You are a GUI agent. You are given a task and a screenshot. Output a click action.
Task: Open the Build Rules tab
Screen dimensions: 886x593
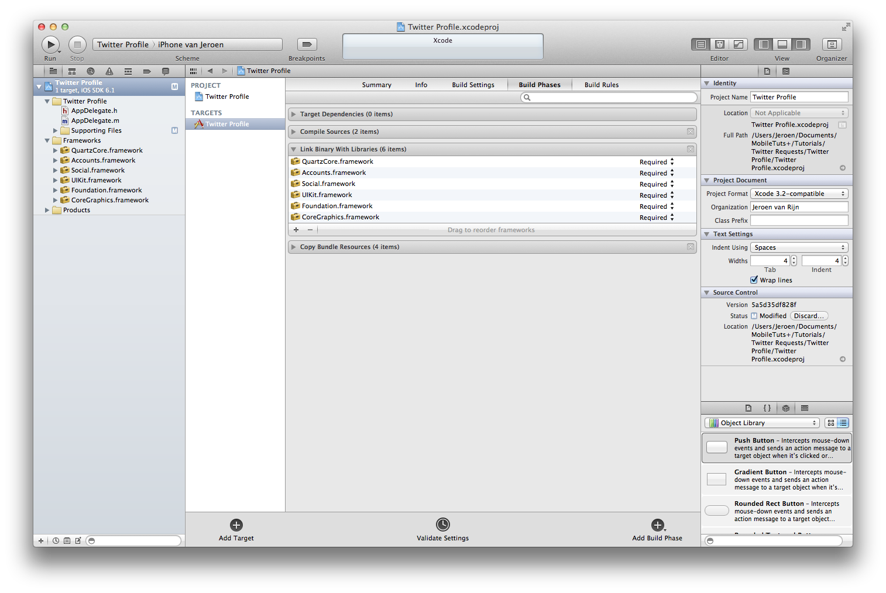click(602, 85)
